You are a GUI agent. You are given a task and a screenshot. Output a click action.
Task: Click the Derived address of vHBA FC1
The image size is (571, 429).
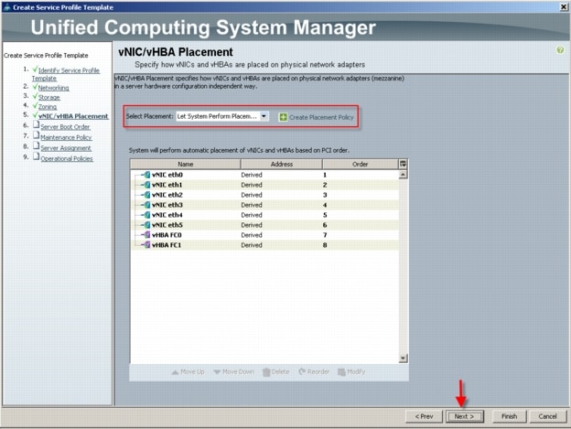252,245
